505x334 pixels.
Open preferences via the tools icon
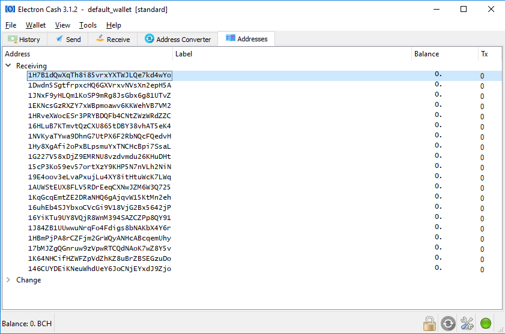click(x=467, y=323)
